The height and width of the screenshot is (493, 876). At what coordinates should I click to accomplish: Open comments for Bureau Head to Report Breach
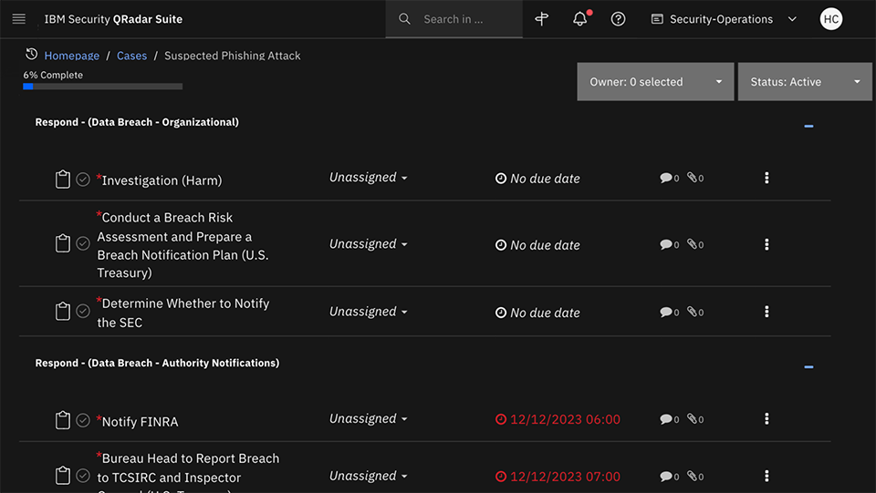[x=669, y=477]
